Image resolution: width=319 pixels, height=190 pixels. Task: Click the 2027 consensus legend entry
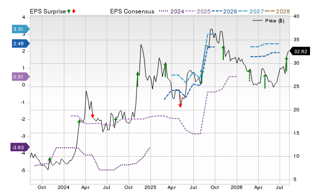pyautogui.click(x=251, y=11)
